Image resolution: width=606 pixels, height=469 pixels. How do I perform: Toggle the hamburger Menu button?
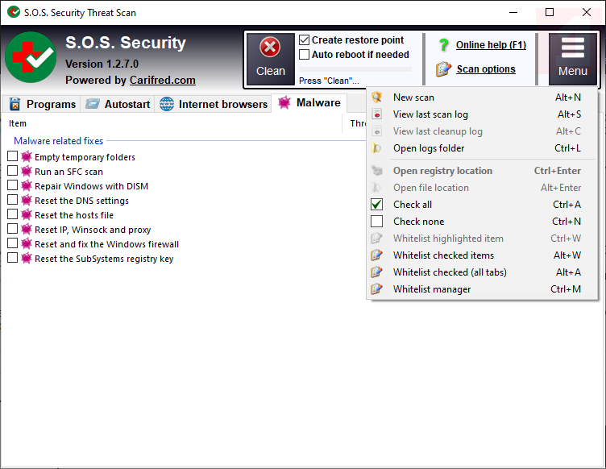tap(572, 59)
